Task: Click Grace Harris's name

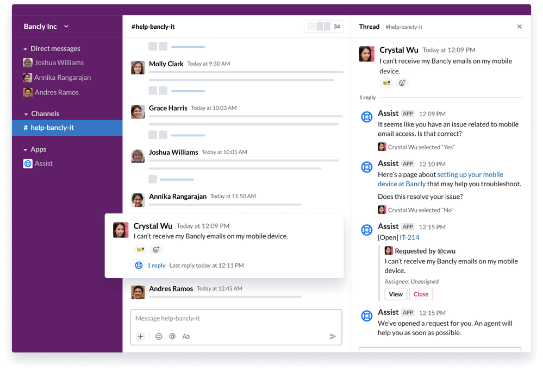Action: pos(168,108)
